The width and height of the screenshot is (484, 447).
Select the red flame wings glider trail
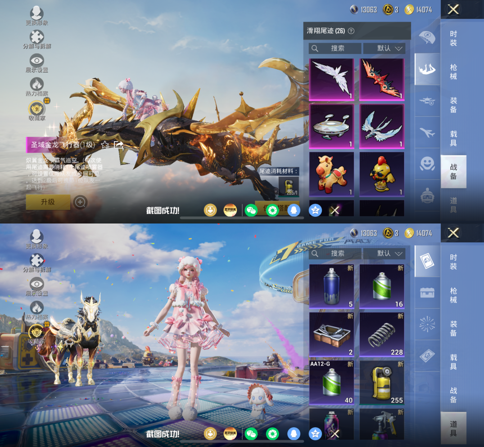pos(382,80)
